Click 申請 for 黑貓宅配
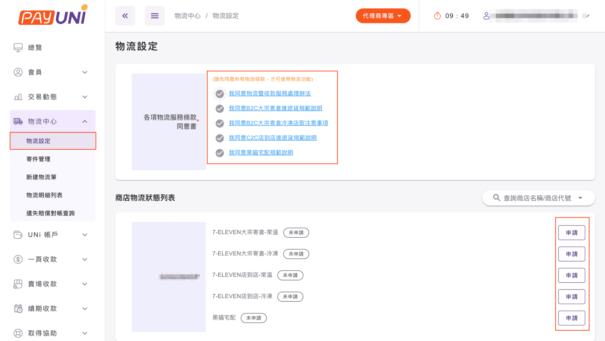 click(x=572, y=318)
